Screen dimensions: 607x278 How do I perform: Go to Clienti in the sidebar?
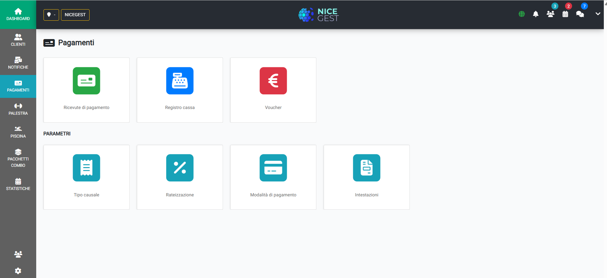[x=18, y=40]
